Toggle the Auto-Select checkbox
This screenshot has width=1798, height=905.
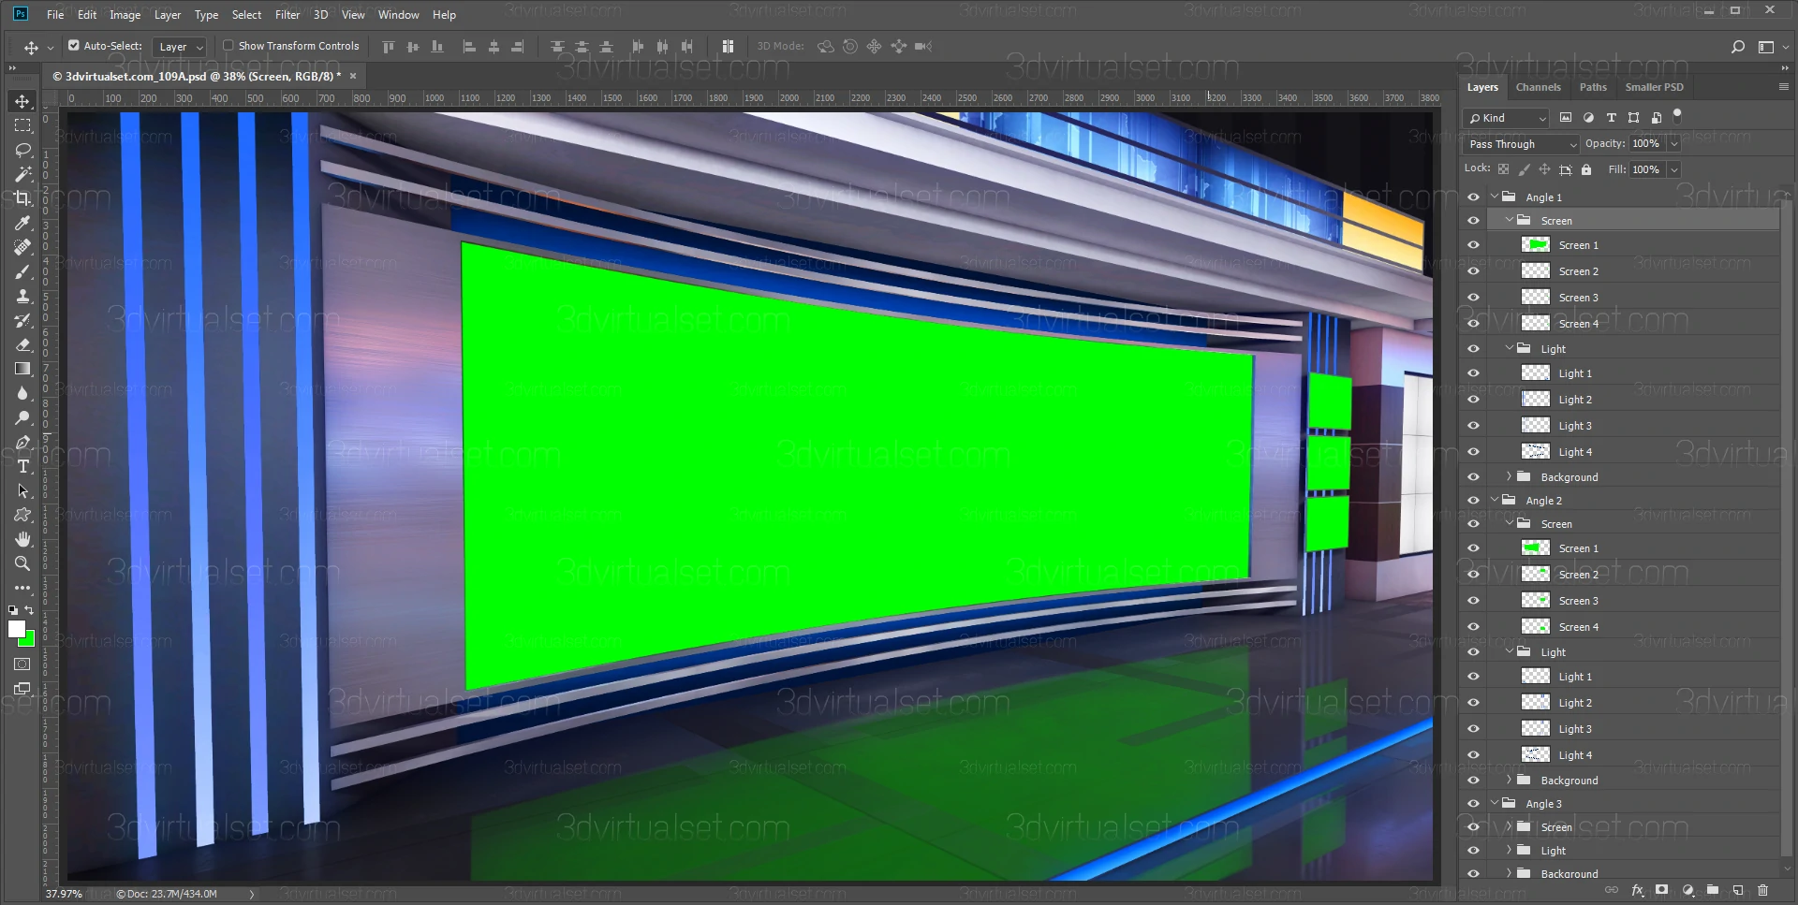[x=74, y=45]
